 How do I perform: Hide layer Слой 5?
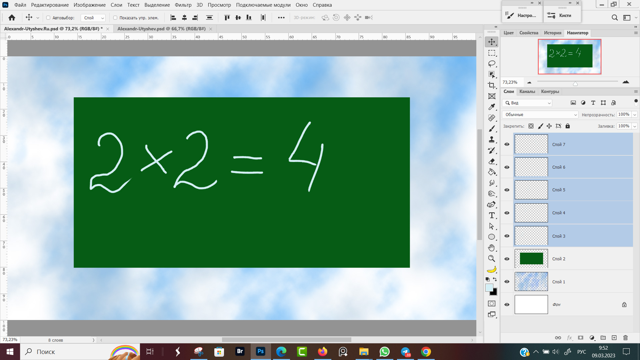point(507,190)
